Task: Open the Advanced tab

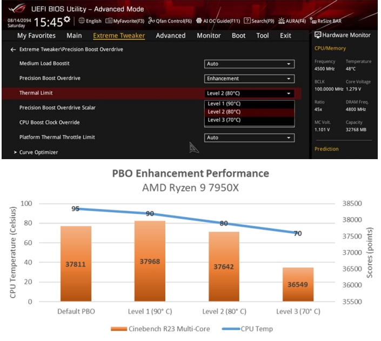Action: [x=171, y=36]
